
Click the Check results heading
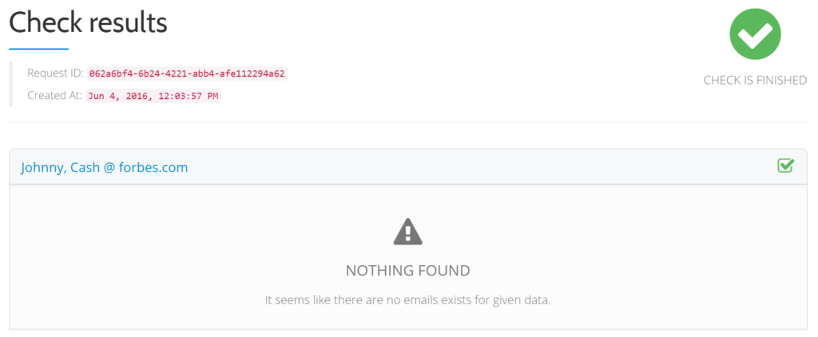88,22
